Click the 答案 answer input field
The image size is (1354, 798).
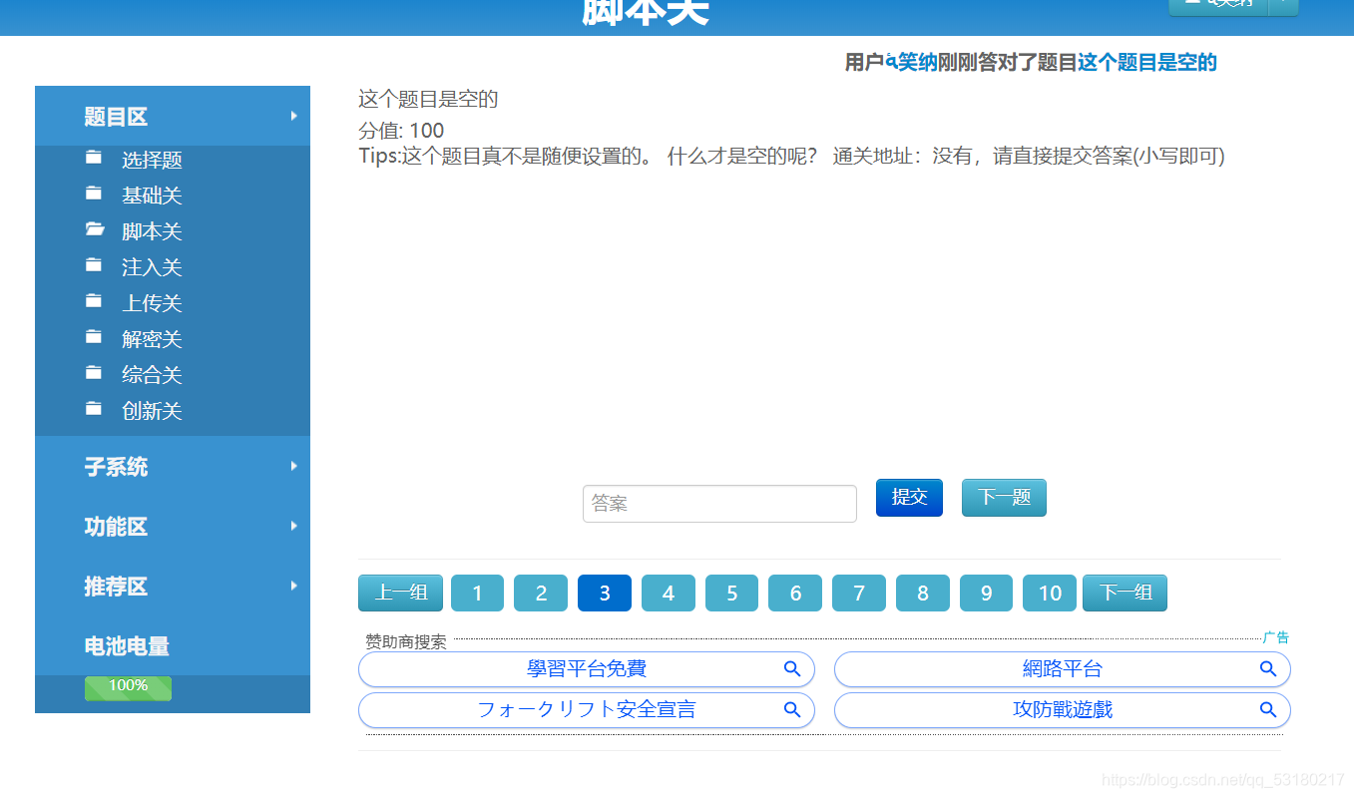click(x=719, y=504)
